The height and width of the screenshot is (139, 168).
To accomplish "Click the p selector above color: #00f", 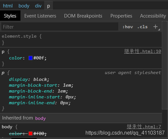I will pyautogui.click(x=3, y=52).
